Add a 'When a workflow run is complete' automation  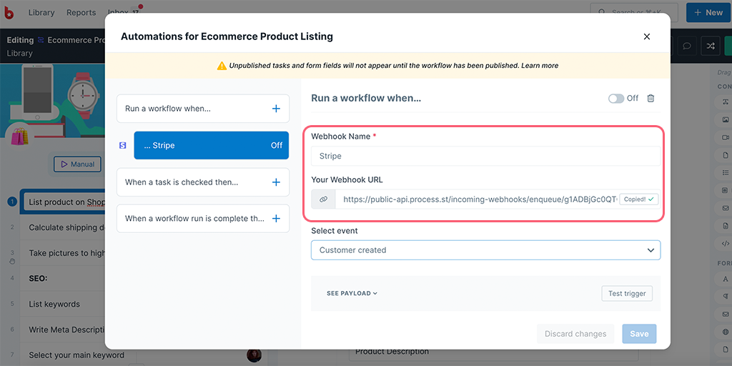point(276,219)
